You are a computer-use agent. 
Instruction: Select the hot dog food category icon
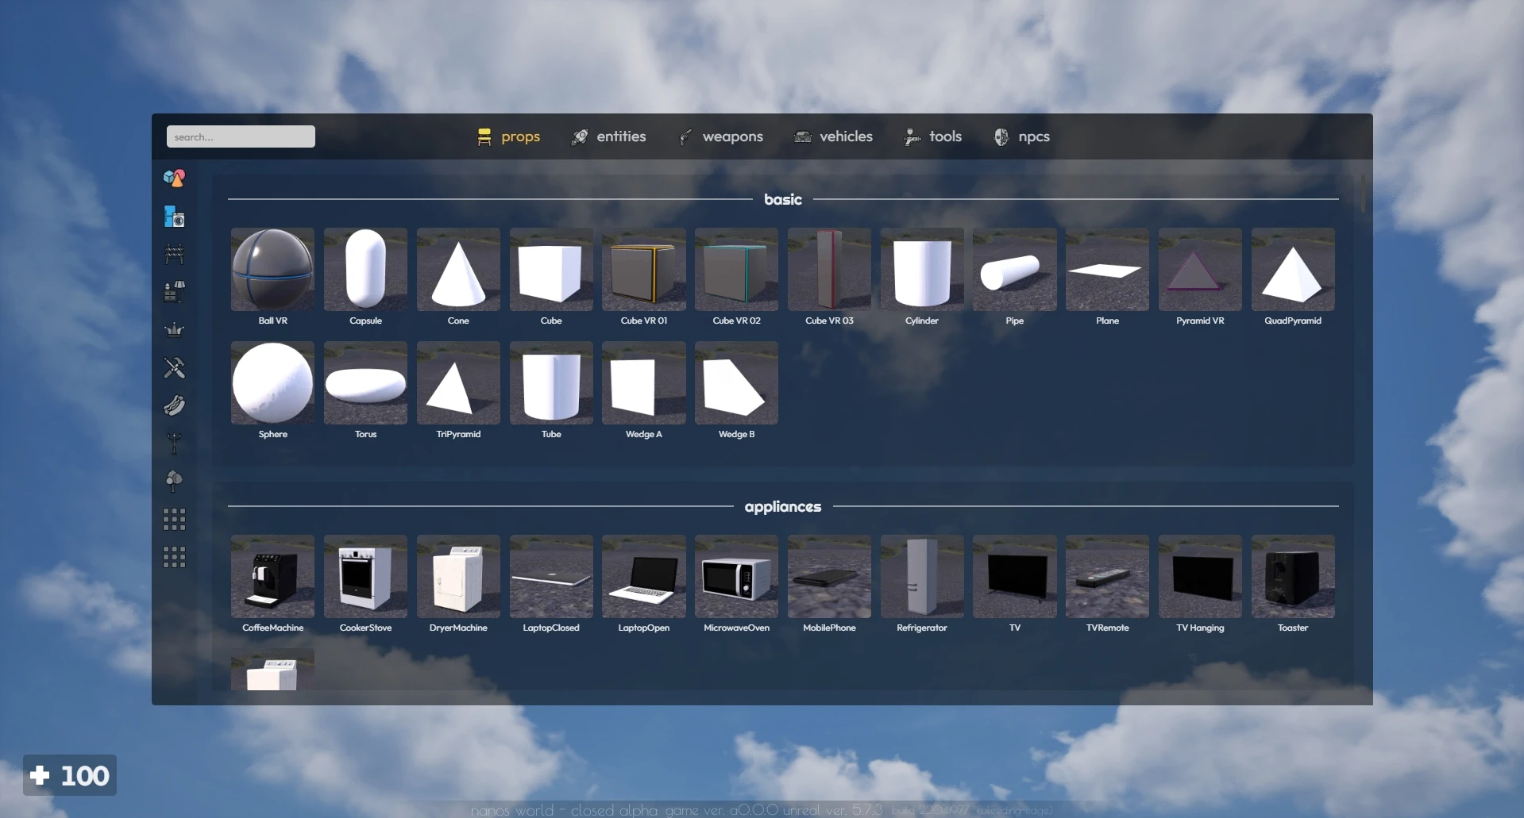[x=174, y=405]
